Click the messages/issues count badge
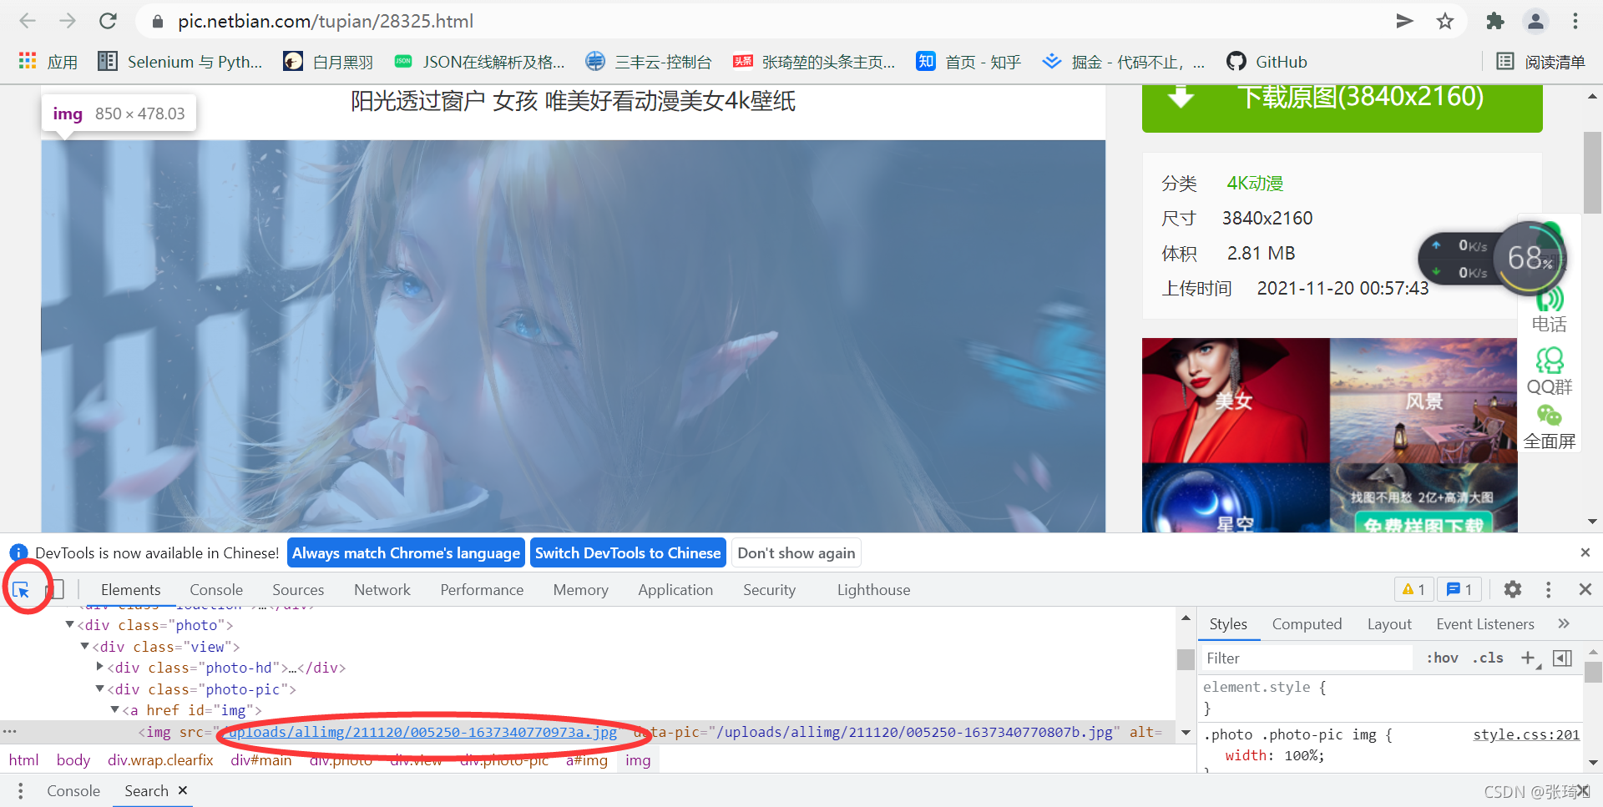The width and height of the screenshot is (1603, 807). (1459, 590)
